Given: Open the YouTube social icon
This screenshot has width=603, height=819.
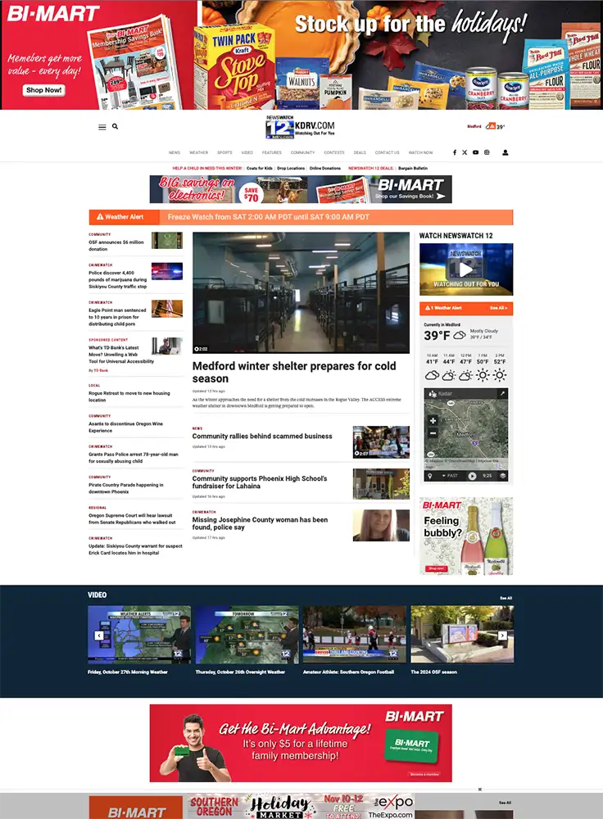Looking at the screenshot, I should tap(475, 152).
